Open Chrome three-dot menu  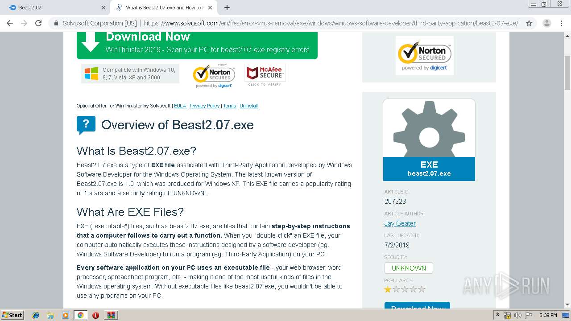coord(561,23)
